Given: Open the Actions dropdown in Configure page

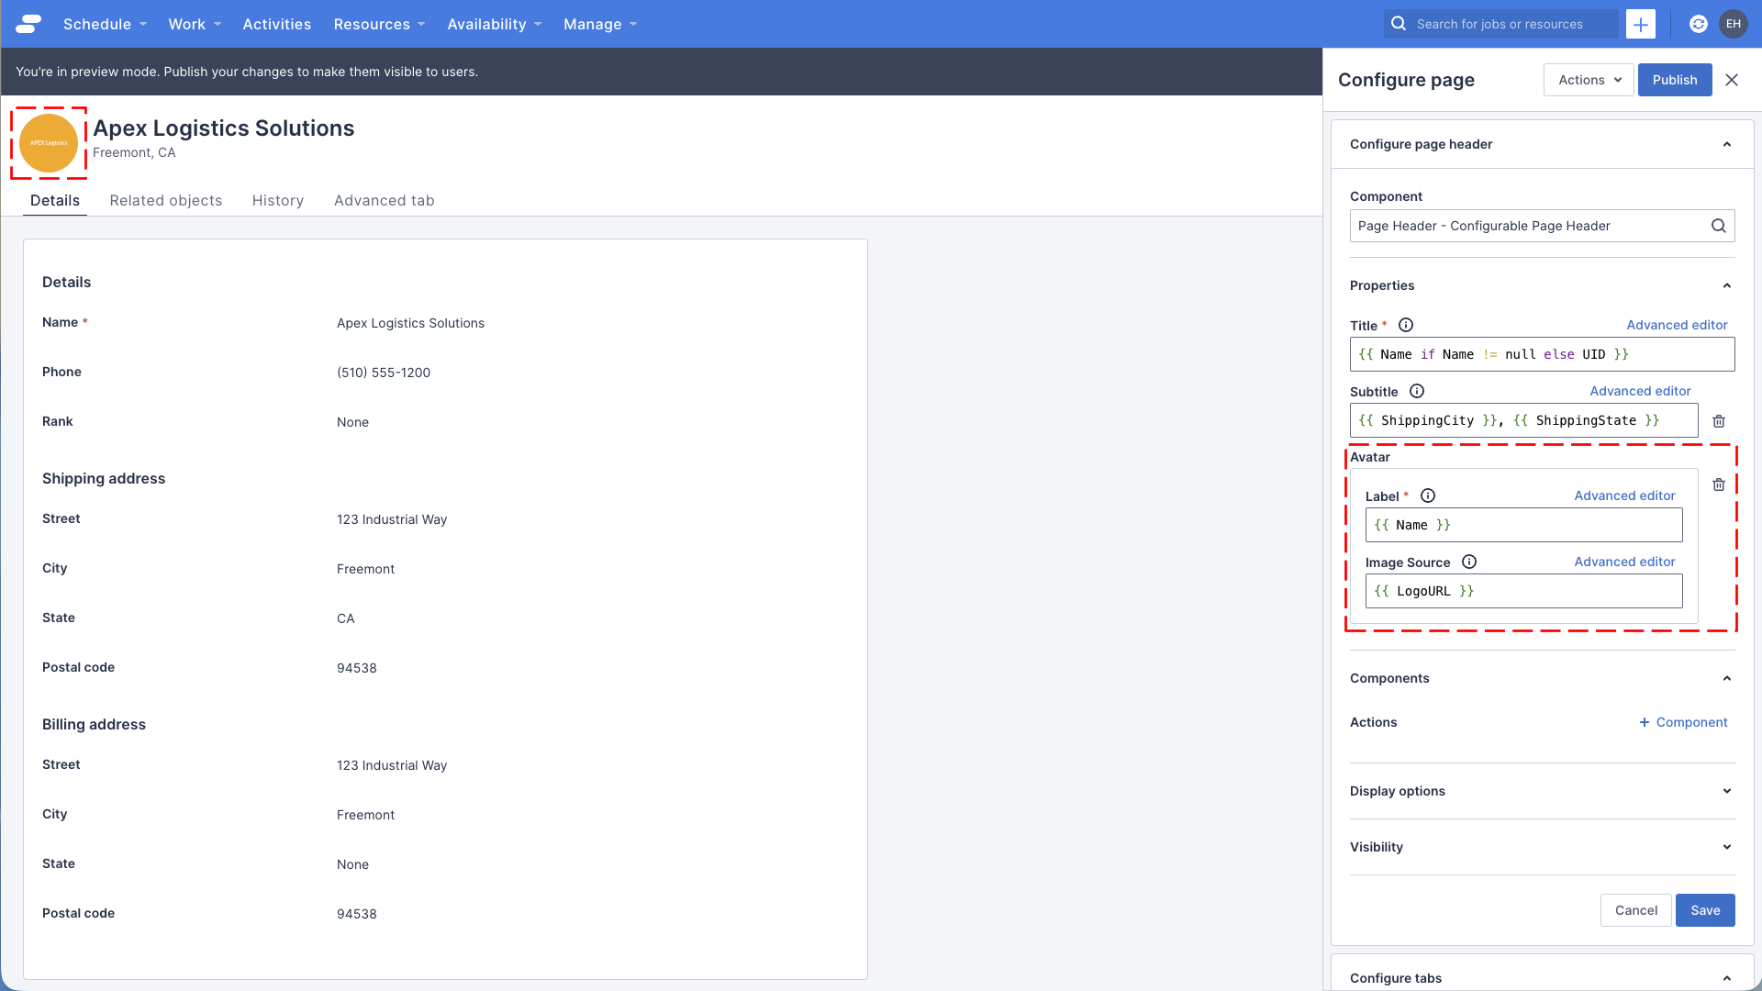Looking at the screenshot, I should coord(1588,80).
